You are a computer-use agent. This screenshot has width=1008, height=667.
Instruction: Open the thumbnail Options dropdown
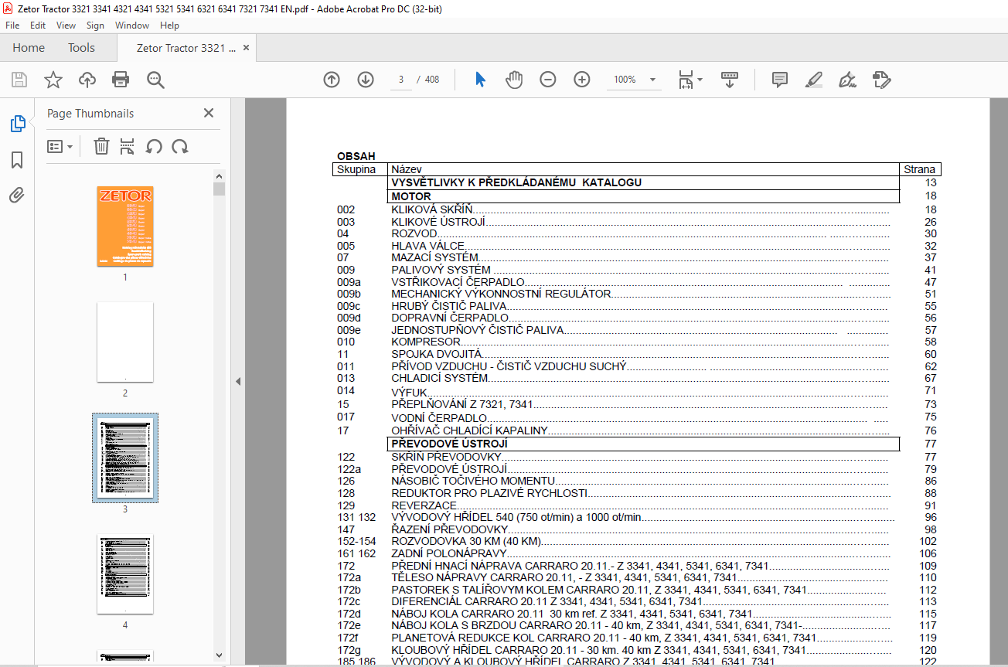tap(60, 146)
